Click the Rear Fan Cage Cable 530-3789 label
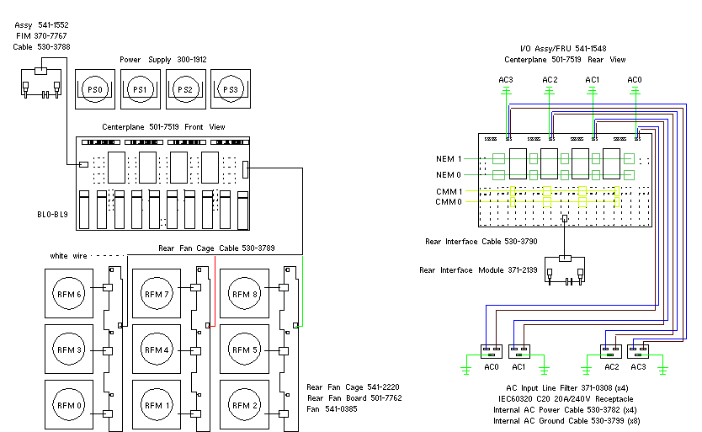The width and height of the screenshot is (702, 432). click(x=217, y=248)
